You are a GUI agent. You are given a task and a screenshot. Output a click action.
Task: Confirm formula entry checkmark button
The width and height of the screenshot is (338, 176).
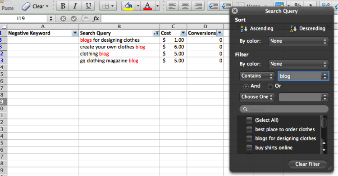point(74,19)
